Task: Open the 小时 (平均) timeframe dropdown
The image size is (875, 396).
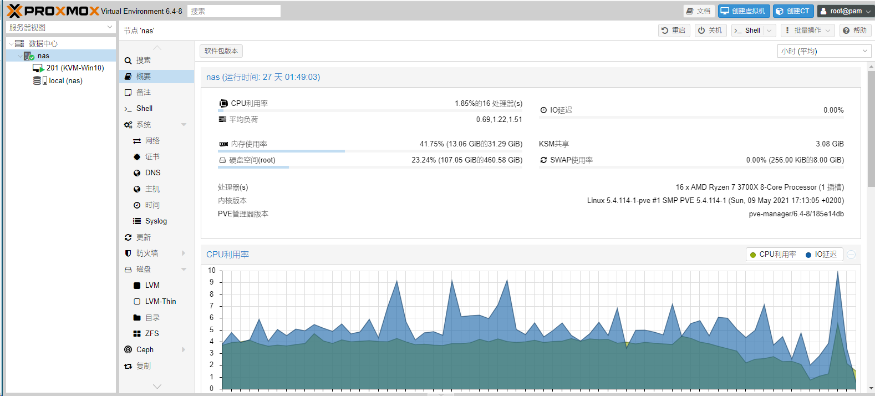Action: [825, 51]
